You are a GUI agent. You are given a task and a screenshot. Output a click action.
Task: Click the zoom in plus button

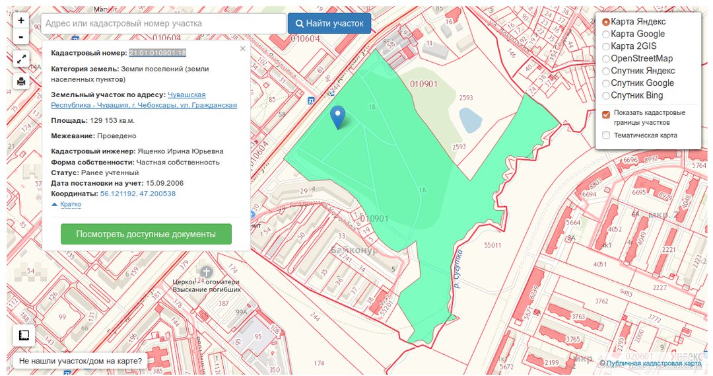(x=21, y=20)
